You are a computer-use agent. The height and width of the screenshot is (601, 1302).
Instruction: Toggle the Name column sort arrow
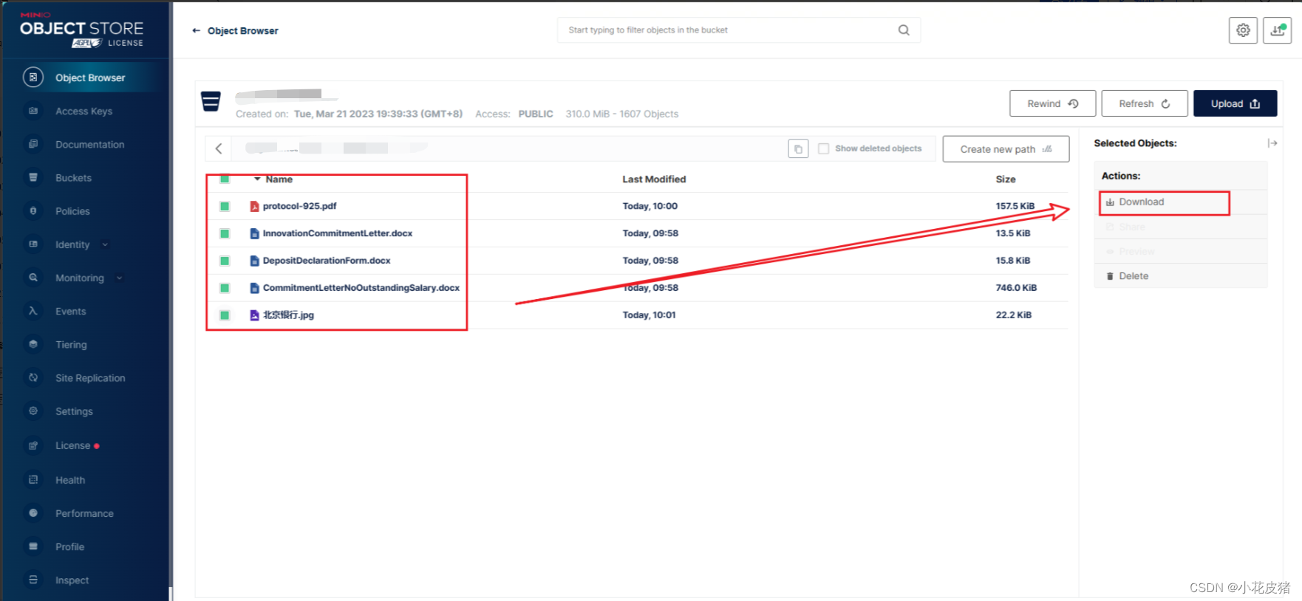(257, 179)
